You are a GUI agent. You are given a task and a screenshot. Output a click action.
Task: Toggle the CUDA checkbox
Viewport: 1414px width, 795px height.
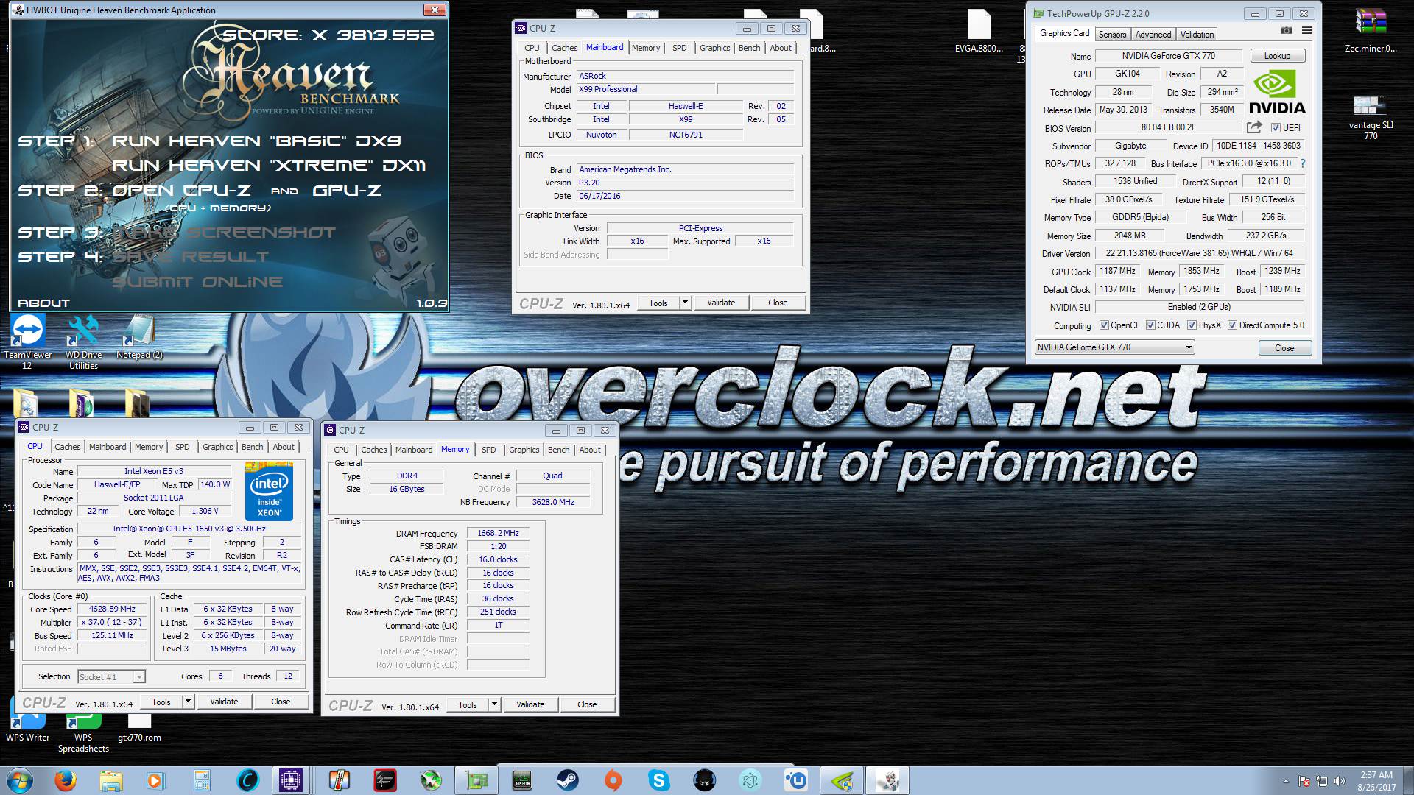(1150, 325)
